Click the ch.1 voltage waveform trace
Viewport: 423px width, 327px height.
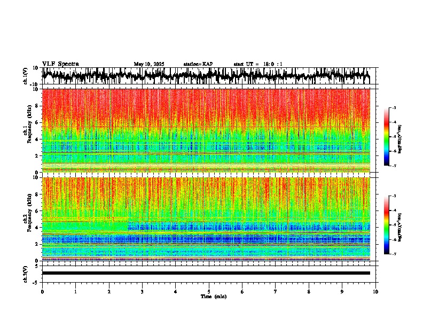coord(206,75)
